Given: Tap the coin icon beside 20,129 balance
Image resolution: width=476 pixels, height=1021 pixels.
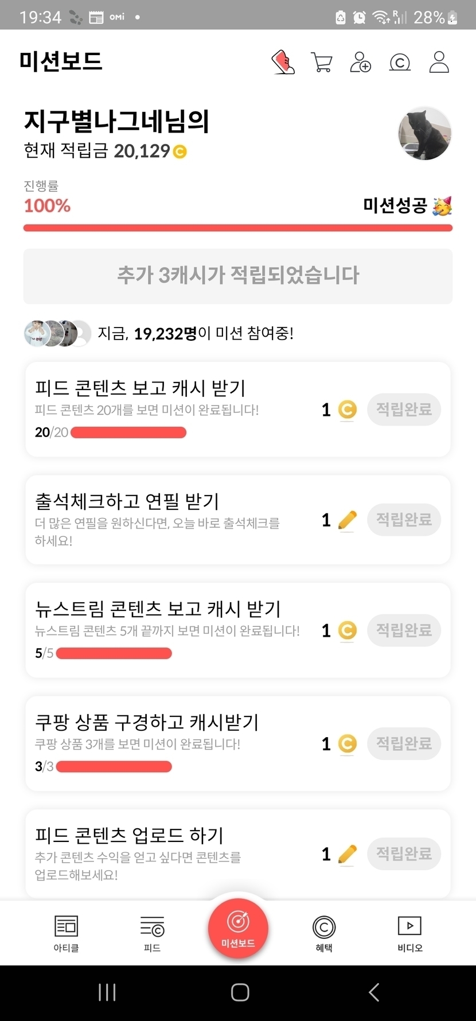Looking at the screenshot, I should click(180, 151).
